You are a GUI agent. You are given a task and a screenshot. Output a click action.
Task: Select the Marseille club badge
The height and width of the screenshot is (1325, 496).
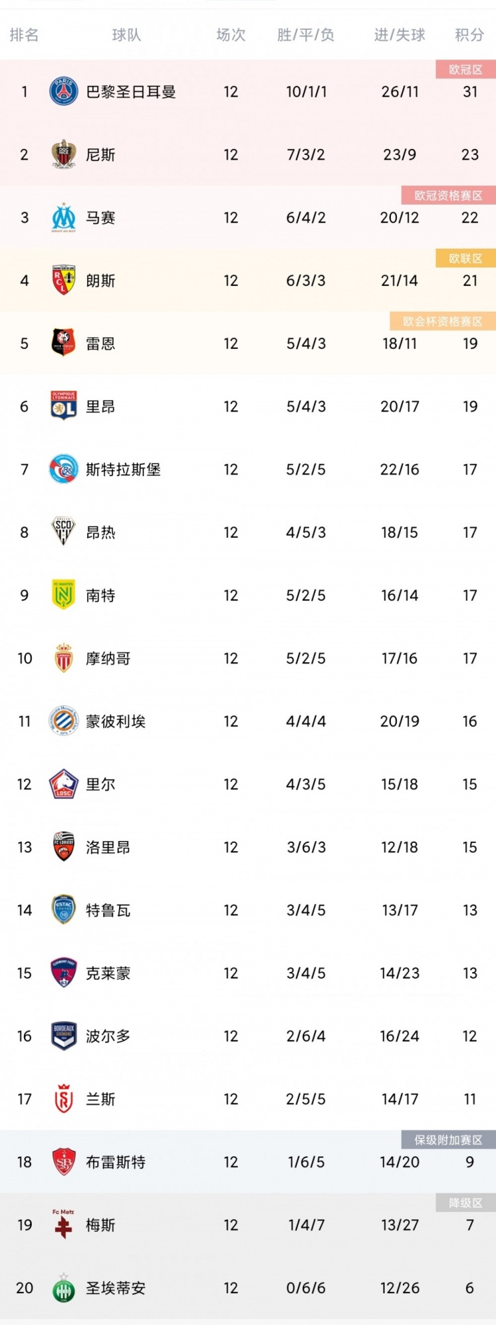tap(63, 217)
